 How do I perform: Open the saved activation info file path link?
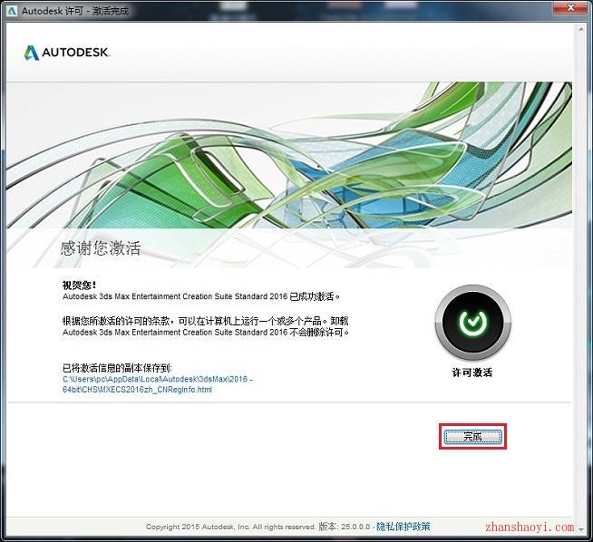[x=158, y=384]
